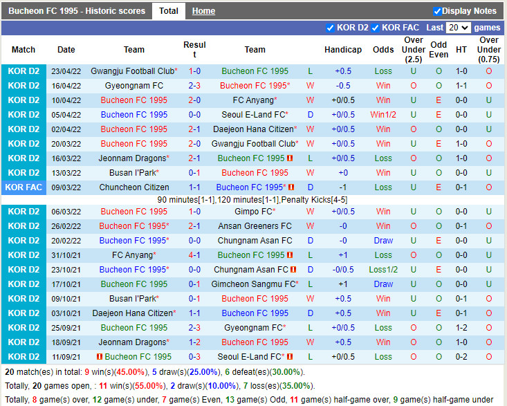Click red card icon in 31/10/21 FC Anyang match

291,255
